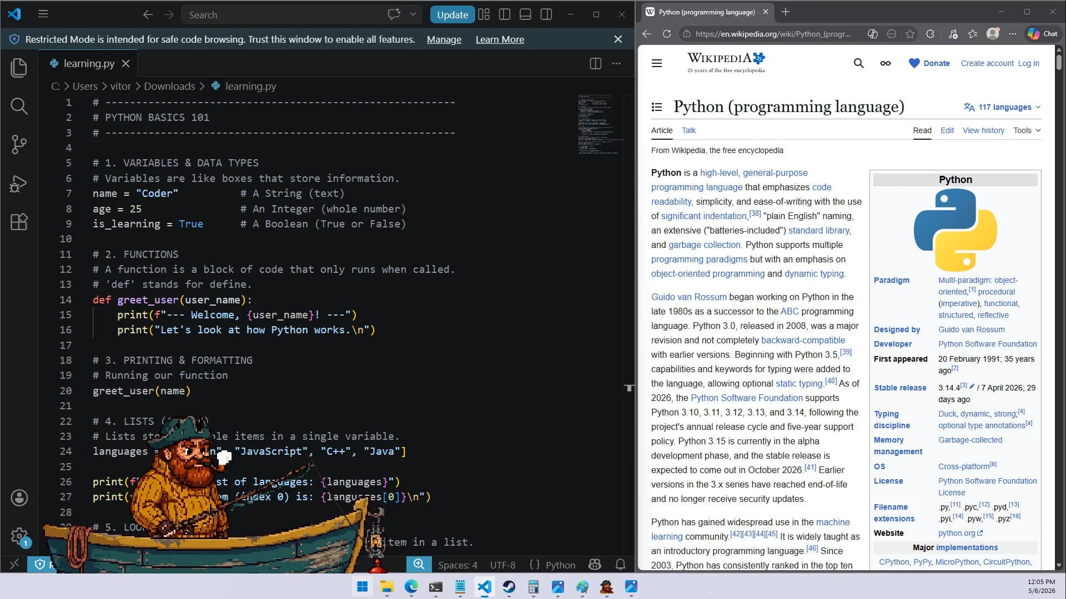This screenshot has width=1066, height=599.
Task: Click vitor breadcrumb folder
Action: point(120,86)
